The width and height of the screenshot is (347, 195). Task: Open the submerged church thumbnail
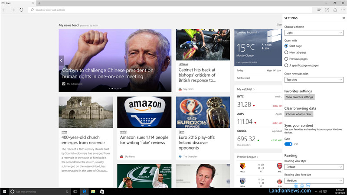coord(85,112)
